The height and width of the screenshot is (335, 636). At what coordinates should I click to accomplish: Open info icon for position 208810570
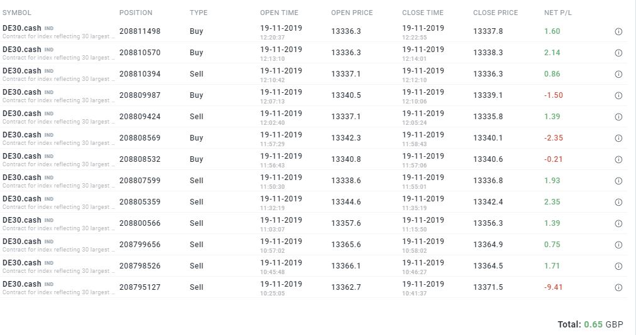pyautogui.click(x=618, y=53)
